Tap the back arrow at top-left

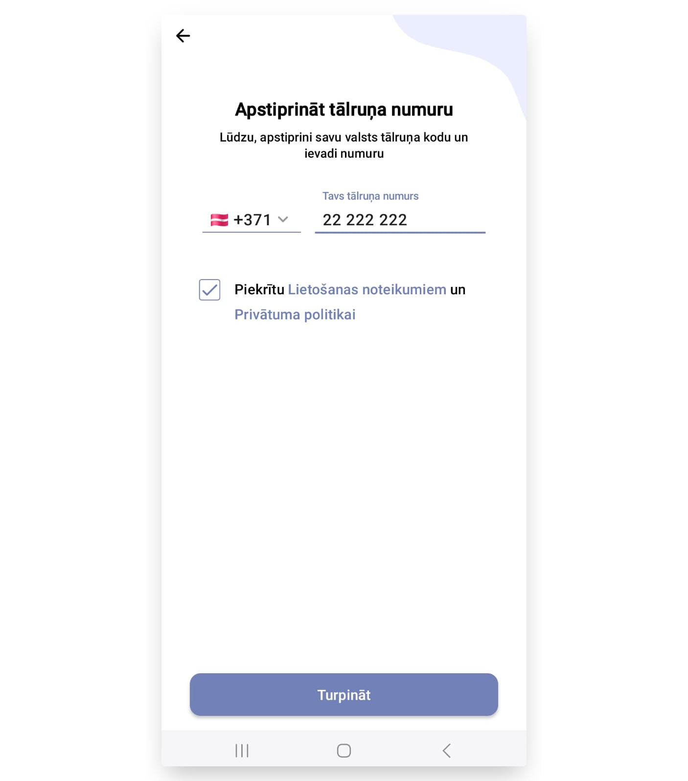pyautogui.click(x=183, y=36)
